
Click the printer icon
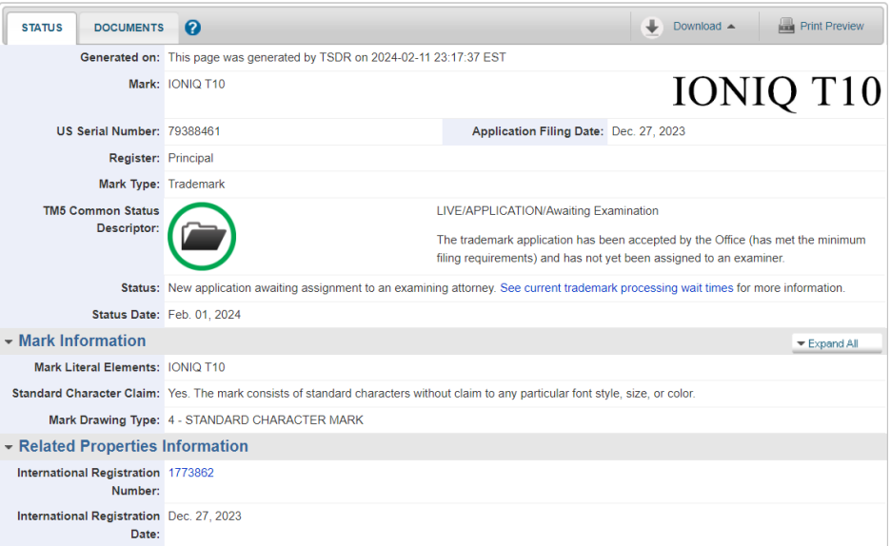pos(786,26)
